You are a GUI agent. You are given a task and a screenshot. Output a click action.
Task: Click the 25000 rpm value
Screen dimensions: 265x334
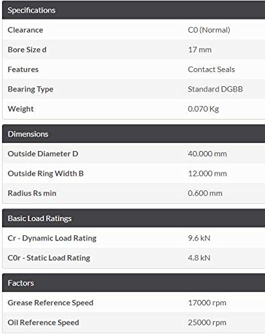pyautogui.click(x=207, y=323)
